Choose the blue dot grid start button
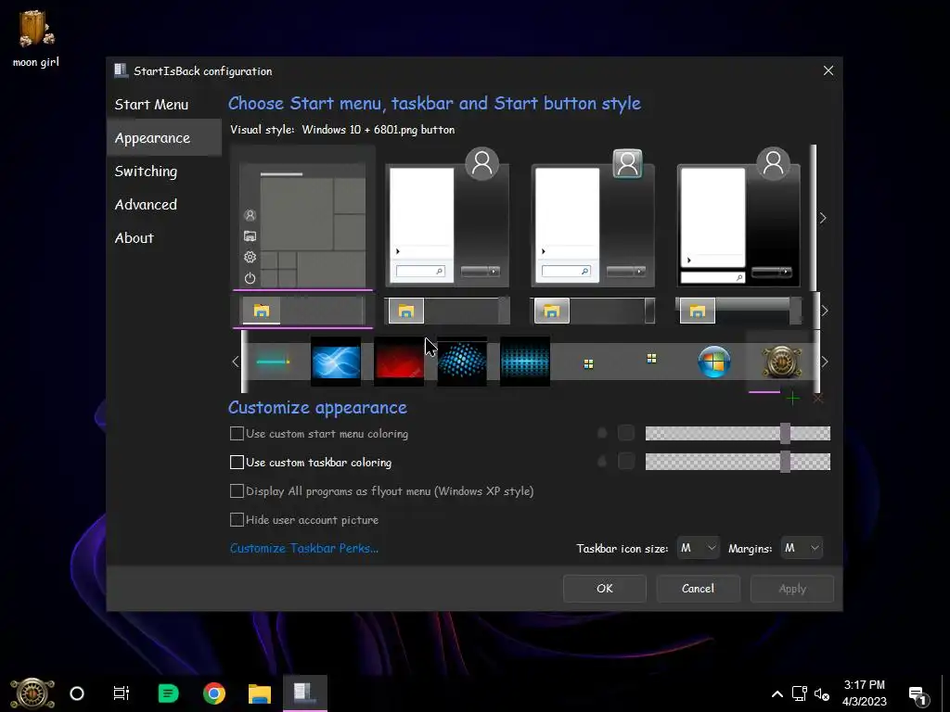 [x=525, y=362]
